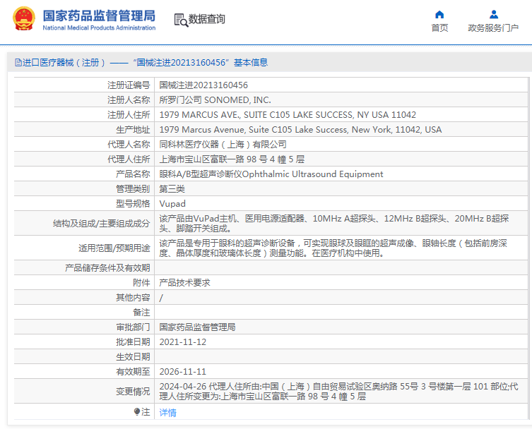Image resolution: width=532 pixels, height=429 pixels.
Task: Click 注册证编号 row label
Action: 129,85
